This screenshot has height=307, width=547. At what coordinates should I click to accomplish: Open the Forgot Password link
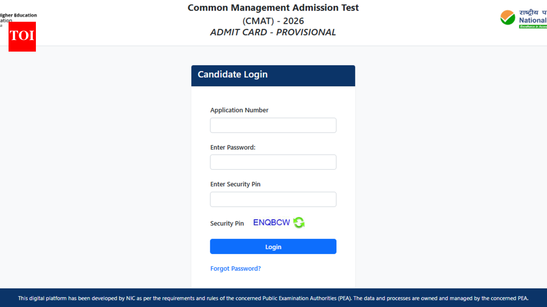coord(235,268)
